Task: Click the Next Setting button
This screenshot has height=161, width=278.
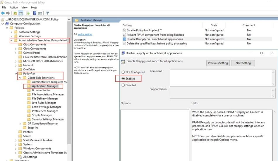Action: tap(243, 63)
